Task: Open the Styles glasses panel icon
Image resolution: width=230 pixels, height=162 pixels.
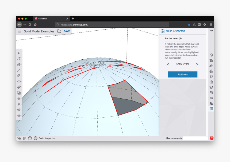Action: coord(211,98)
